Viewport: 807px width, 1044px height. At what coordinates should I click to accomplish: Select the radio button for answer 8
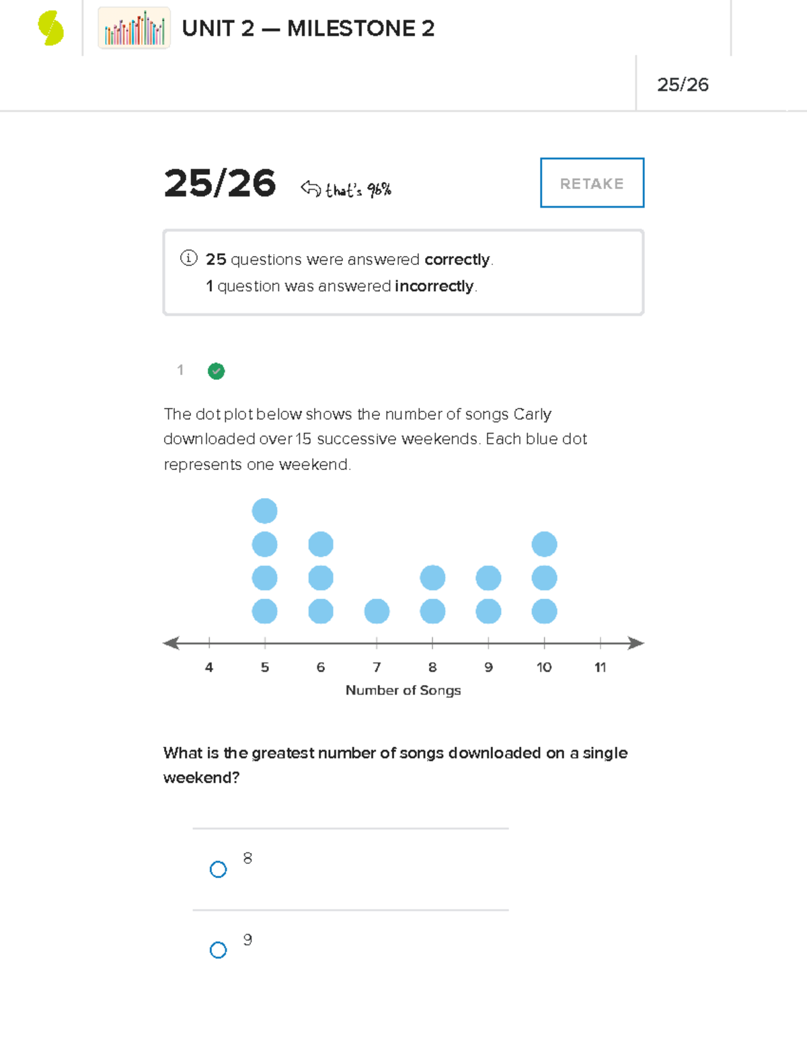218,870
